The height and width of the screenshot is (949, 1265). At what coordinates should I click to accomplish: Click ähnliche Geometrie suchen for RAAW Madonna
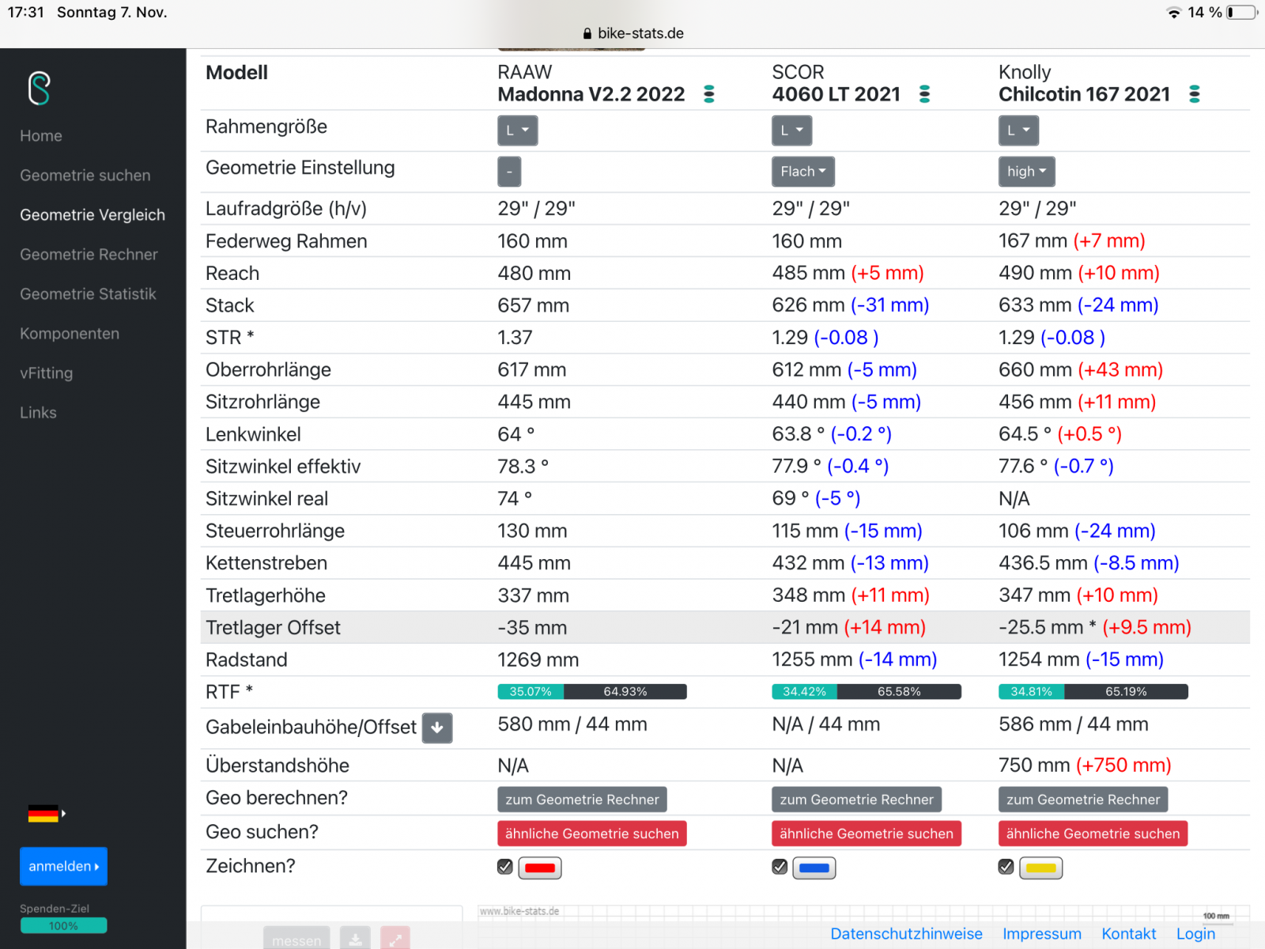591,834
